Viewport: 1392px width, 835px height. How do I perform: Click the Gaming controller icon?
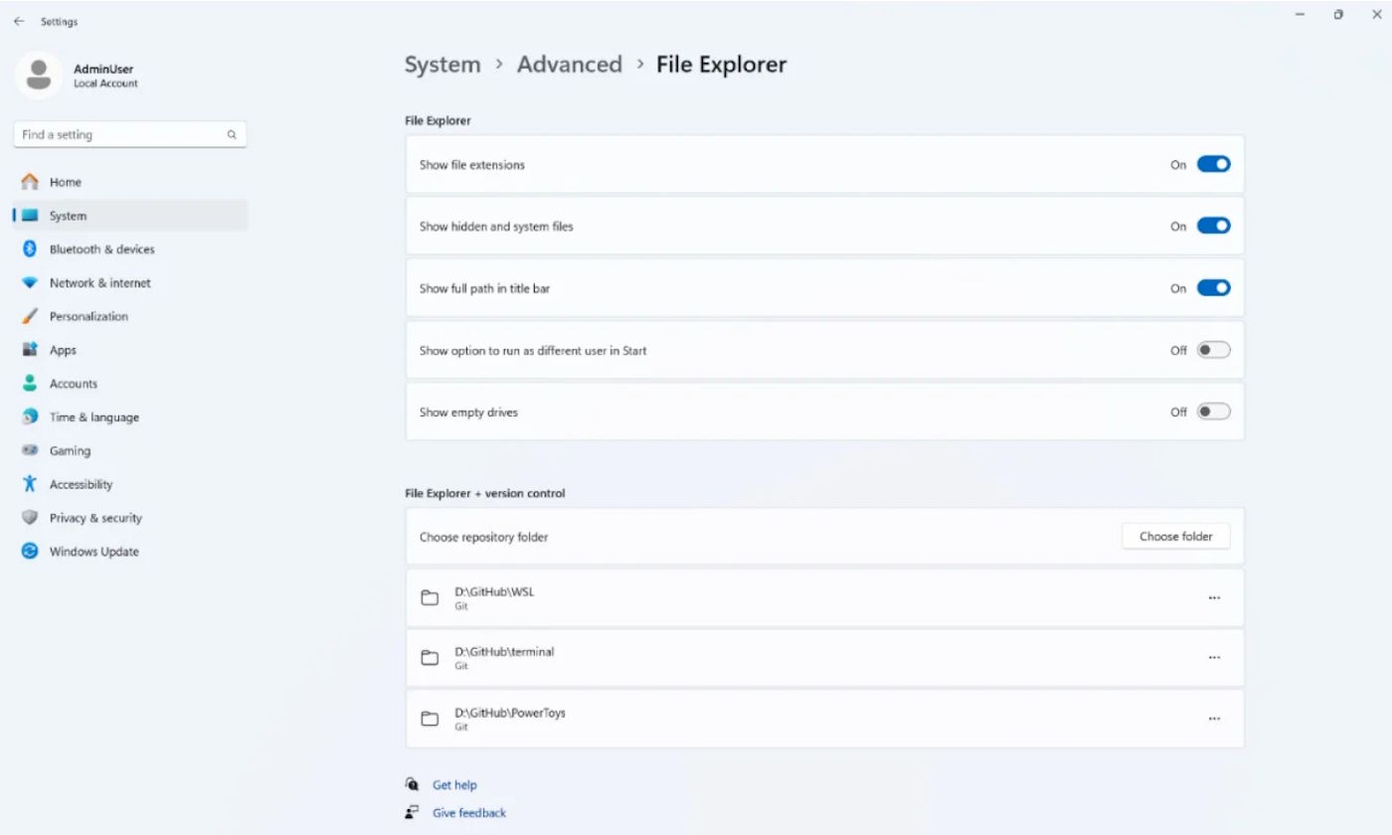30,451
